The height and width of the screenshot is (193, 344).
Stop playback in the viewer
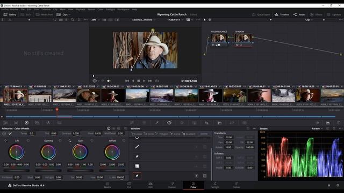click(139, 81)
